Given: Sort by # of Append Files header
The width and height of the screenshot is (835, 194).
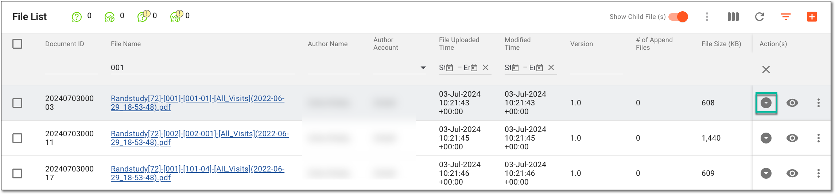Looking at the screenshot, I should tap(654, 44).
